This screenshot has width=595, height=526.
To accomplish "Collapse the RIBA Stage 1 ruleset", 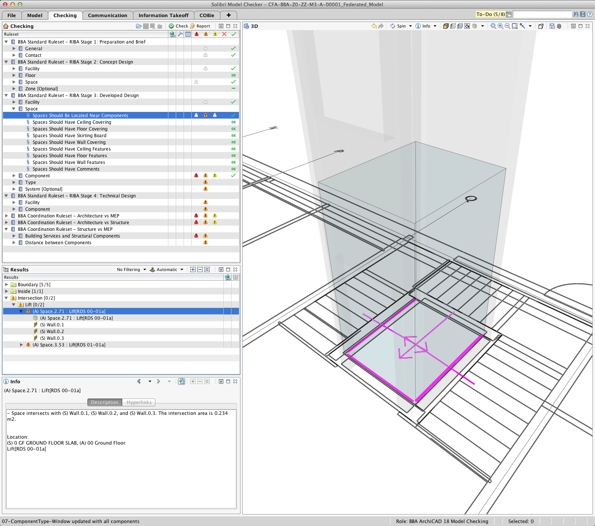I will (x=6, y=42).
